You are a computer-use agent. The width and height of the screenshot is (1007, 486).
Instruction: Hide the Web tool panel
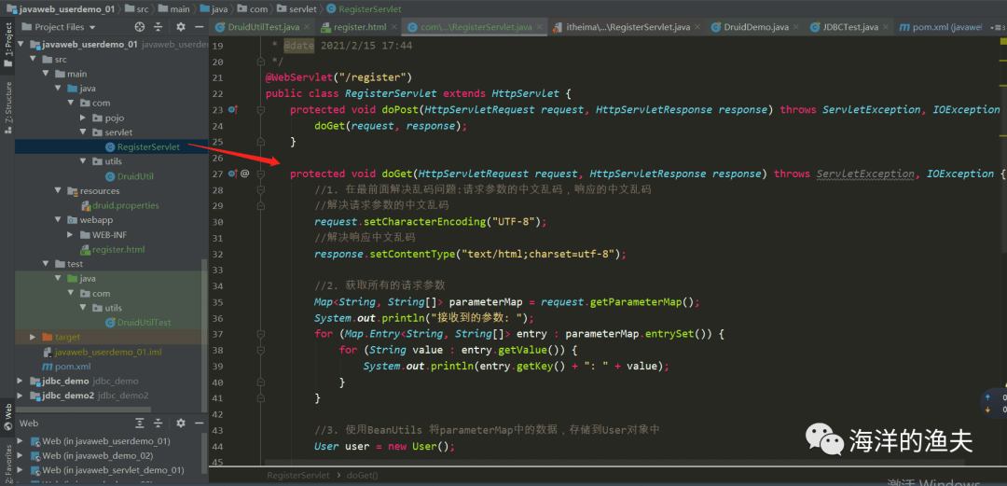click(x=200, y=423)
